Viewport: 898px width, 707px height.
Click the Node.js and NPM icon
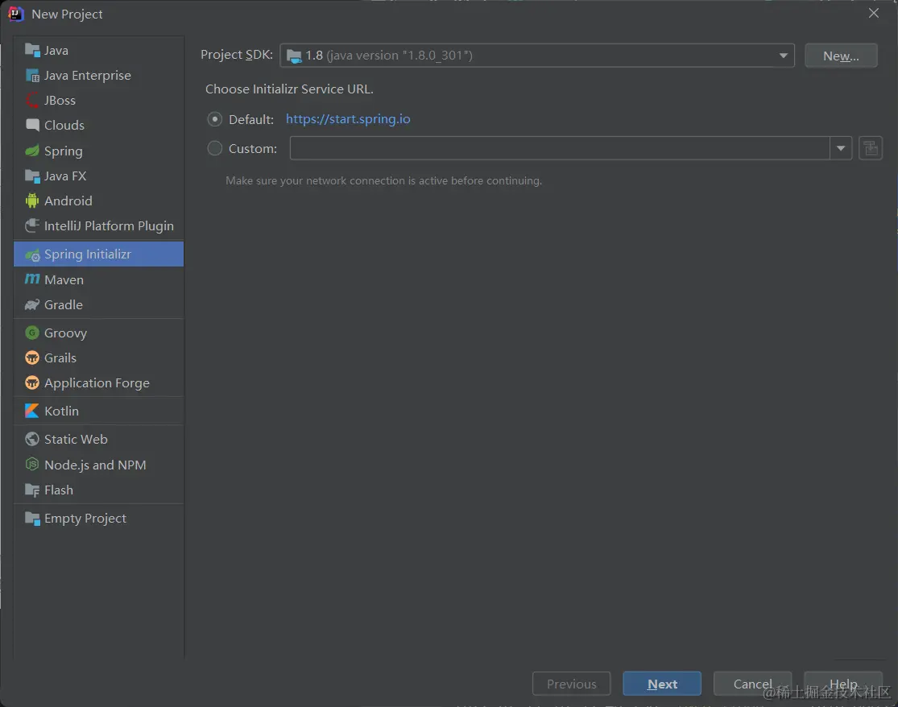coord(32,465)
